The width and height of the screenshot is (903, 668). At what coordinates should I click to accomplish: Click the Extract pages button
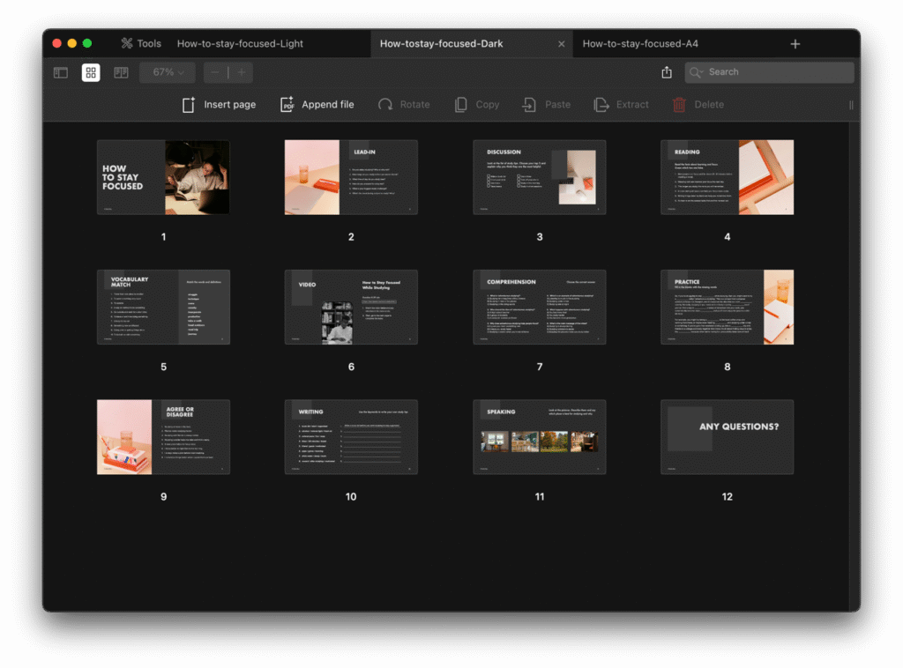621,105
